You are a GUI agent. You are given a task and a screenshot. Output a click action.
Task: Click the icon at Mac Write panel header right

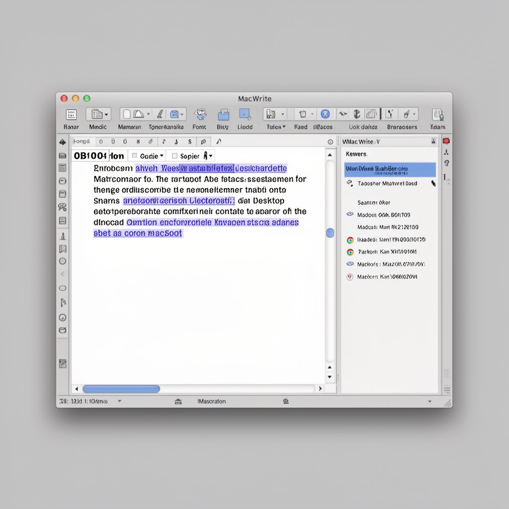(x=433, y=141)
